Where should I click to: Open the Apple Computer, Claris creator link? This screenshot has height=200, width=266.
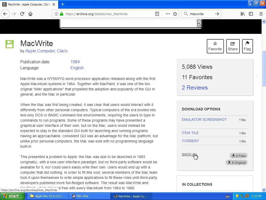pos(46,51)
